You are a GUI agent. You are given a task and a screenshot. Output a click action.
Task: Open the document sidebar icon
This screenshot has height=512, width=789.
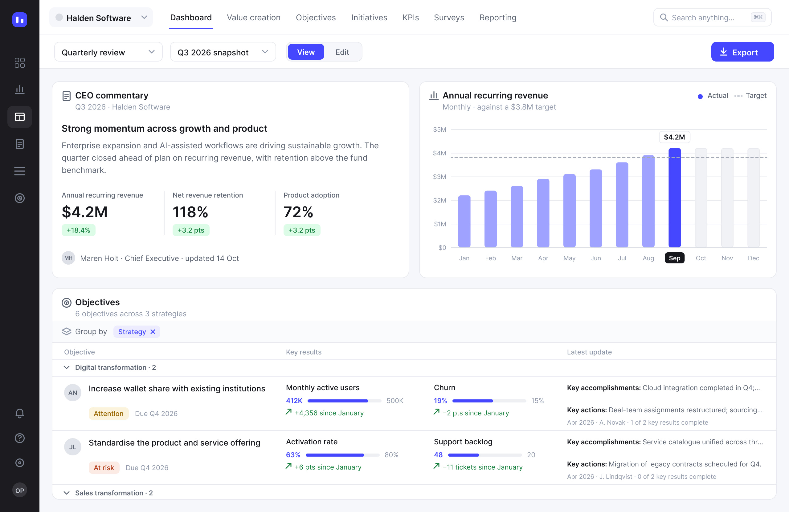click(19, 144)
